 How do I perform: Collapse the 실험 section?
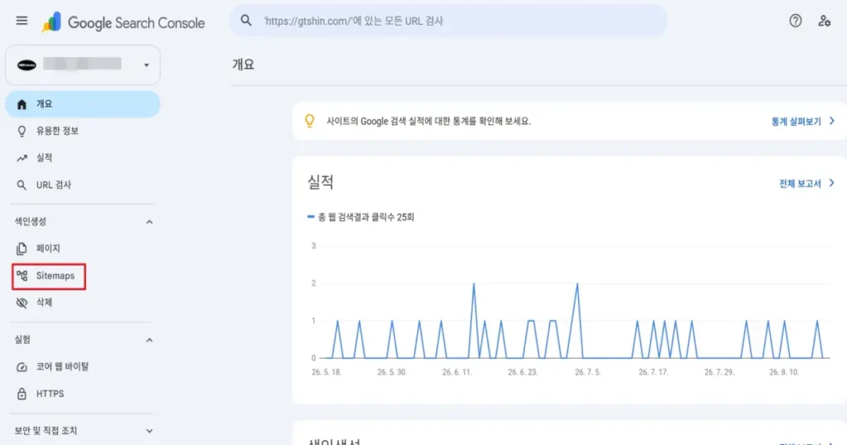click(x=149, y=340)
